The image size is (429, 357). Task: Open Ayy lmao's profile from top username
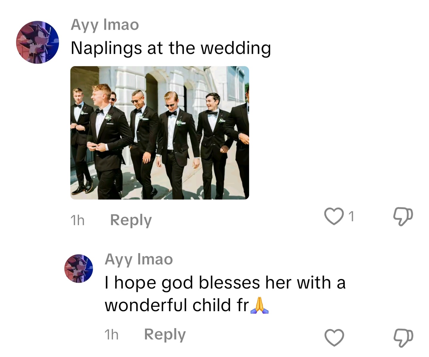coord(105,25)
